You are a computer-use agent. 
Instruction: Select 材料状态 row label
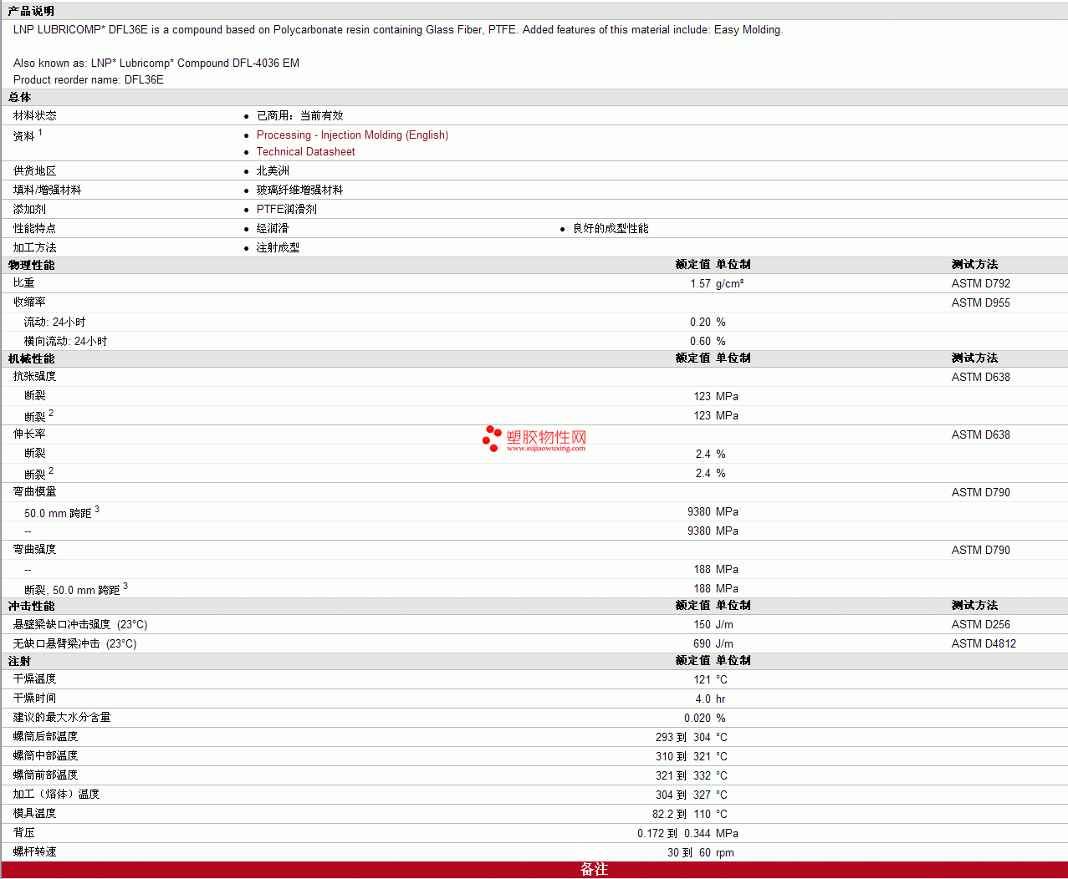(x=35, y=116)
